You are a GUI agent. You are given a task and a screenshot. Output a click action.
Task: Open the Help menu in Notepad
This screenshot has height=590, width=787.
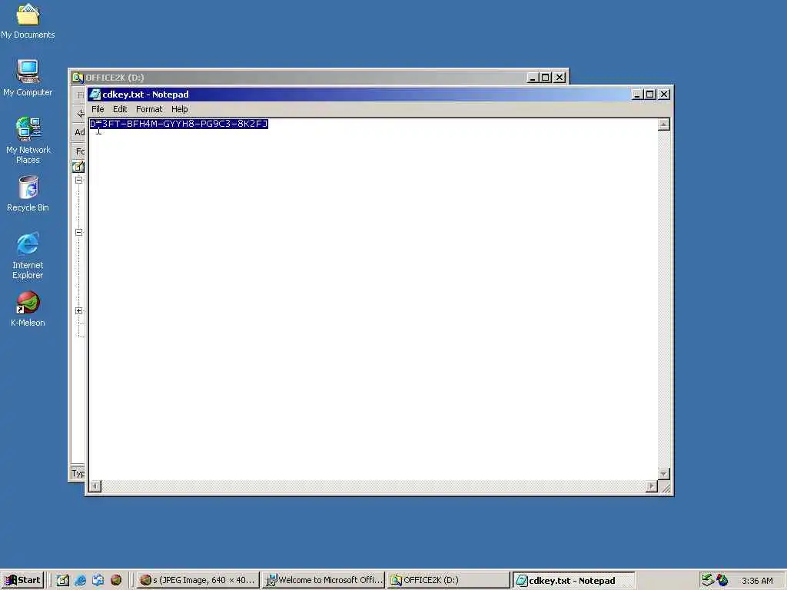(179, 109)
